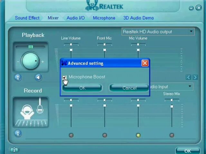Click the Stereo Mix balance slider
Screen dimensions: 206x154
tap(172, 100)
